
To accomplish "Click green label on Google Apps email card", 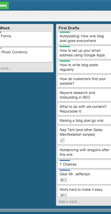I will click(x=65, y=47).
